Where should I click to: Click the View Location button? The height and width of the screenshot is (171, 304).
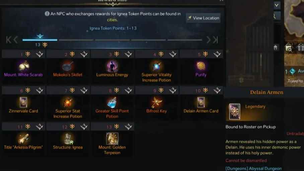[203, 18]
